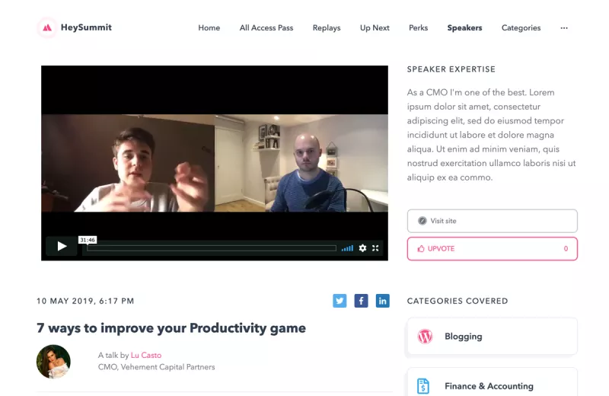The height and width of the screenshot is (396, 609).
Task: Open the Categories menu item
Action: tap(521, 28)
